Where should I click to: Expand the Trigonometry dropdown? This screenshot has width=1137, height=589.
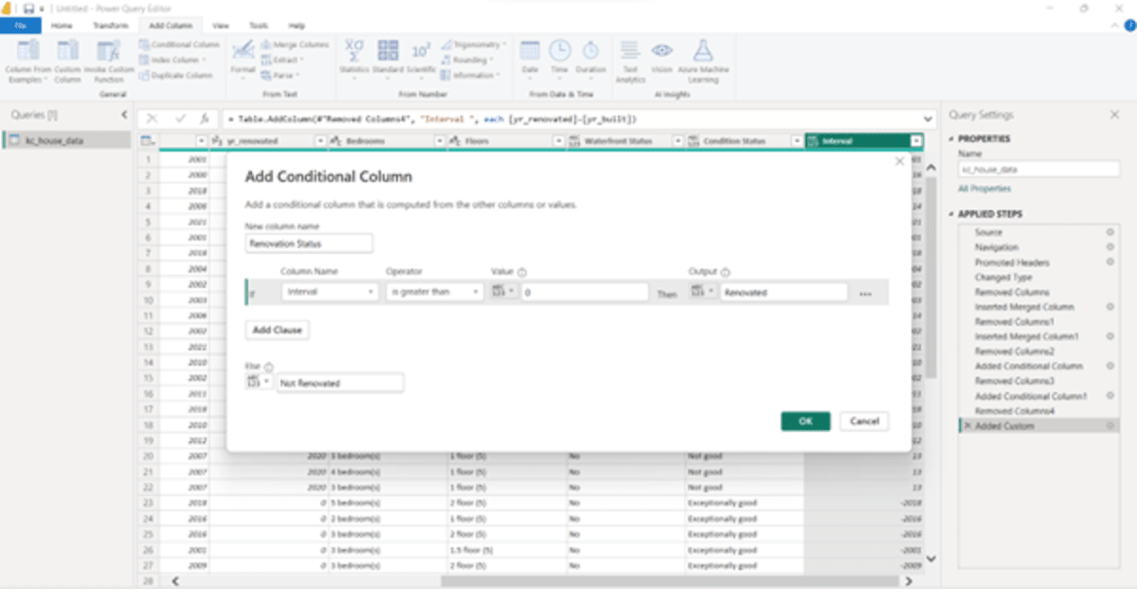click(x=504, y=45)
